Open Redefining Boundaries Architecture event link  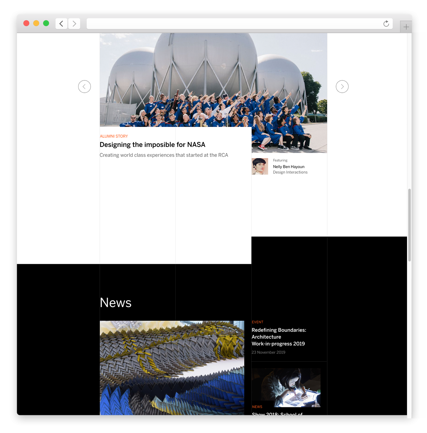(279, 337)
